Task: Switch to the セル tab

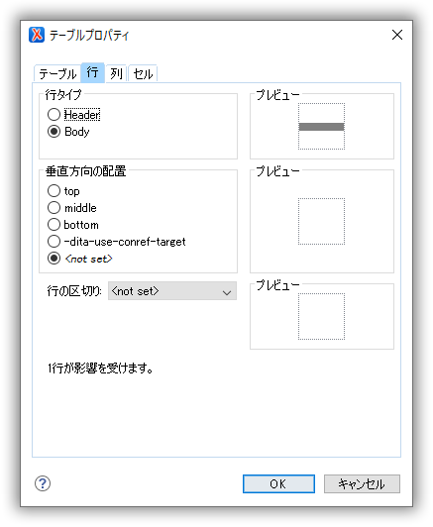Action: tap(143, 73)
